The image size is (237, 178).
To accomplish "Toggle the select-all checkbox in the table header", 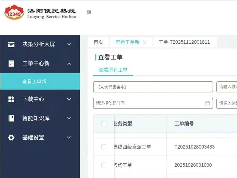I will (x=104, y=124).
